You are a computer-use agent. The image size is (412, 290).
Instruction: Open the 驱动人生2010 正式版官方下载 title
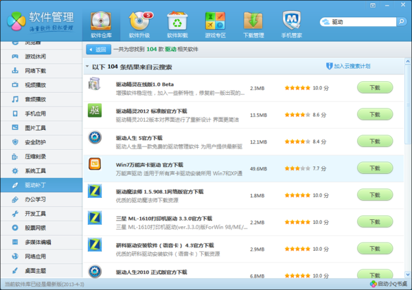[x=151, y=272]
